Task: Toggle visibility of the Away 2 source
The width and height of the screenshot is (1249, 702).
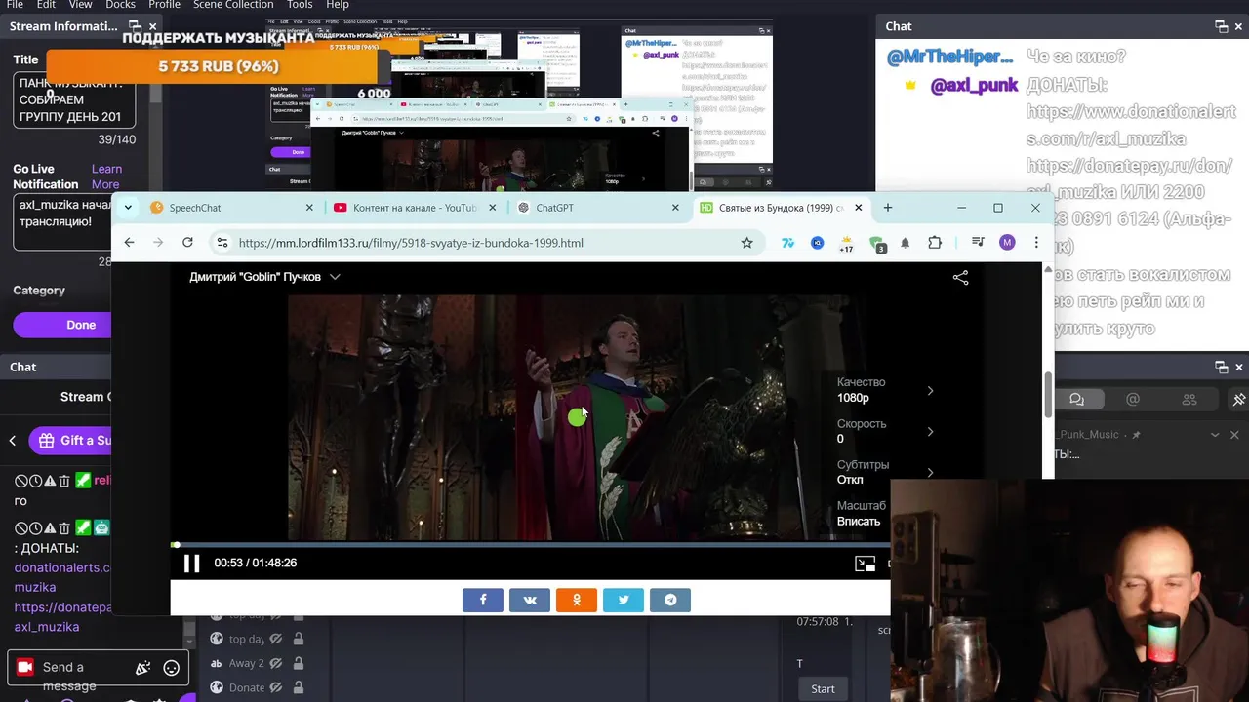Action: (276, 663)
